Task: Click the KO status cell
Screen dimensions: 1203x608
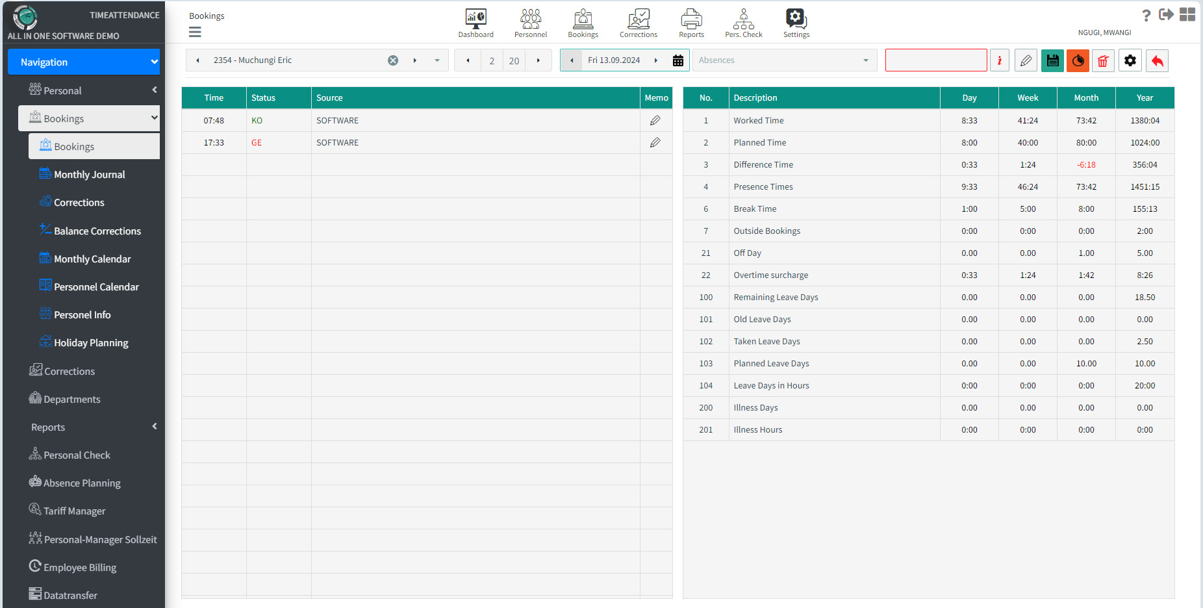Action: point(279,120)
